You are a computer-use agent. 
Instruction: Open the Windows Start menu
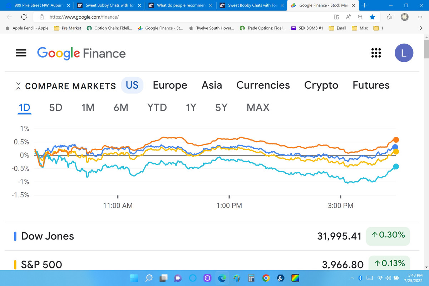(135, 278)
